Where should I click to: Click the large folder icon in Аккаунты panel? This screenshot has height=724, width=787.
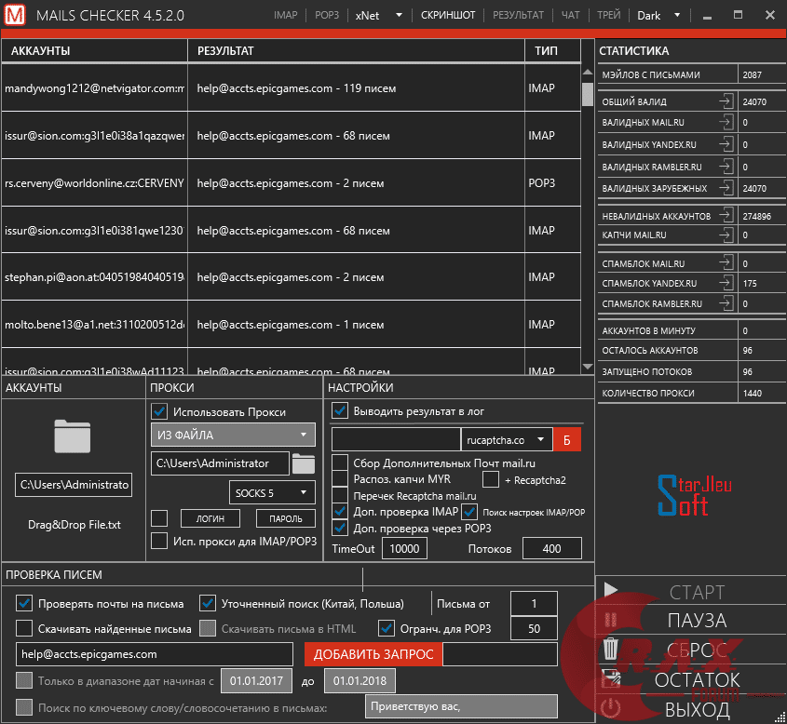pos(74,436)
